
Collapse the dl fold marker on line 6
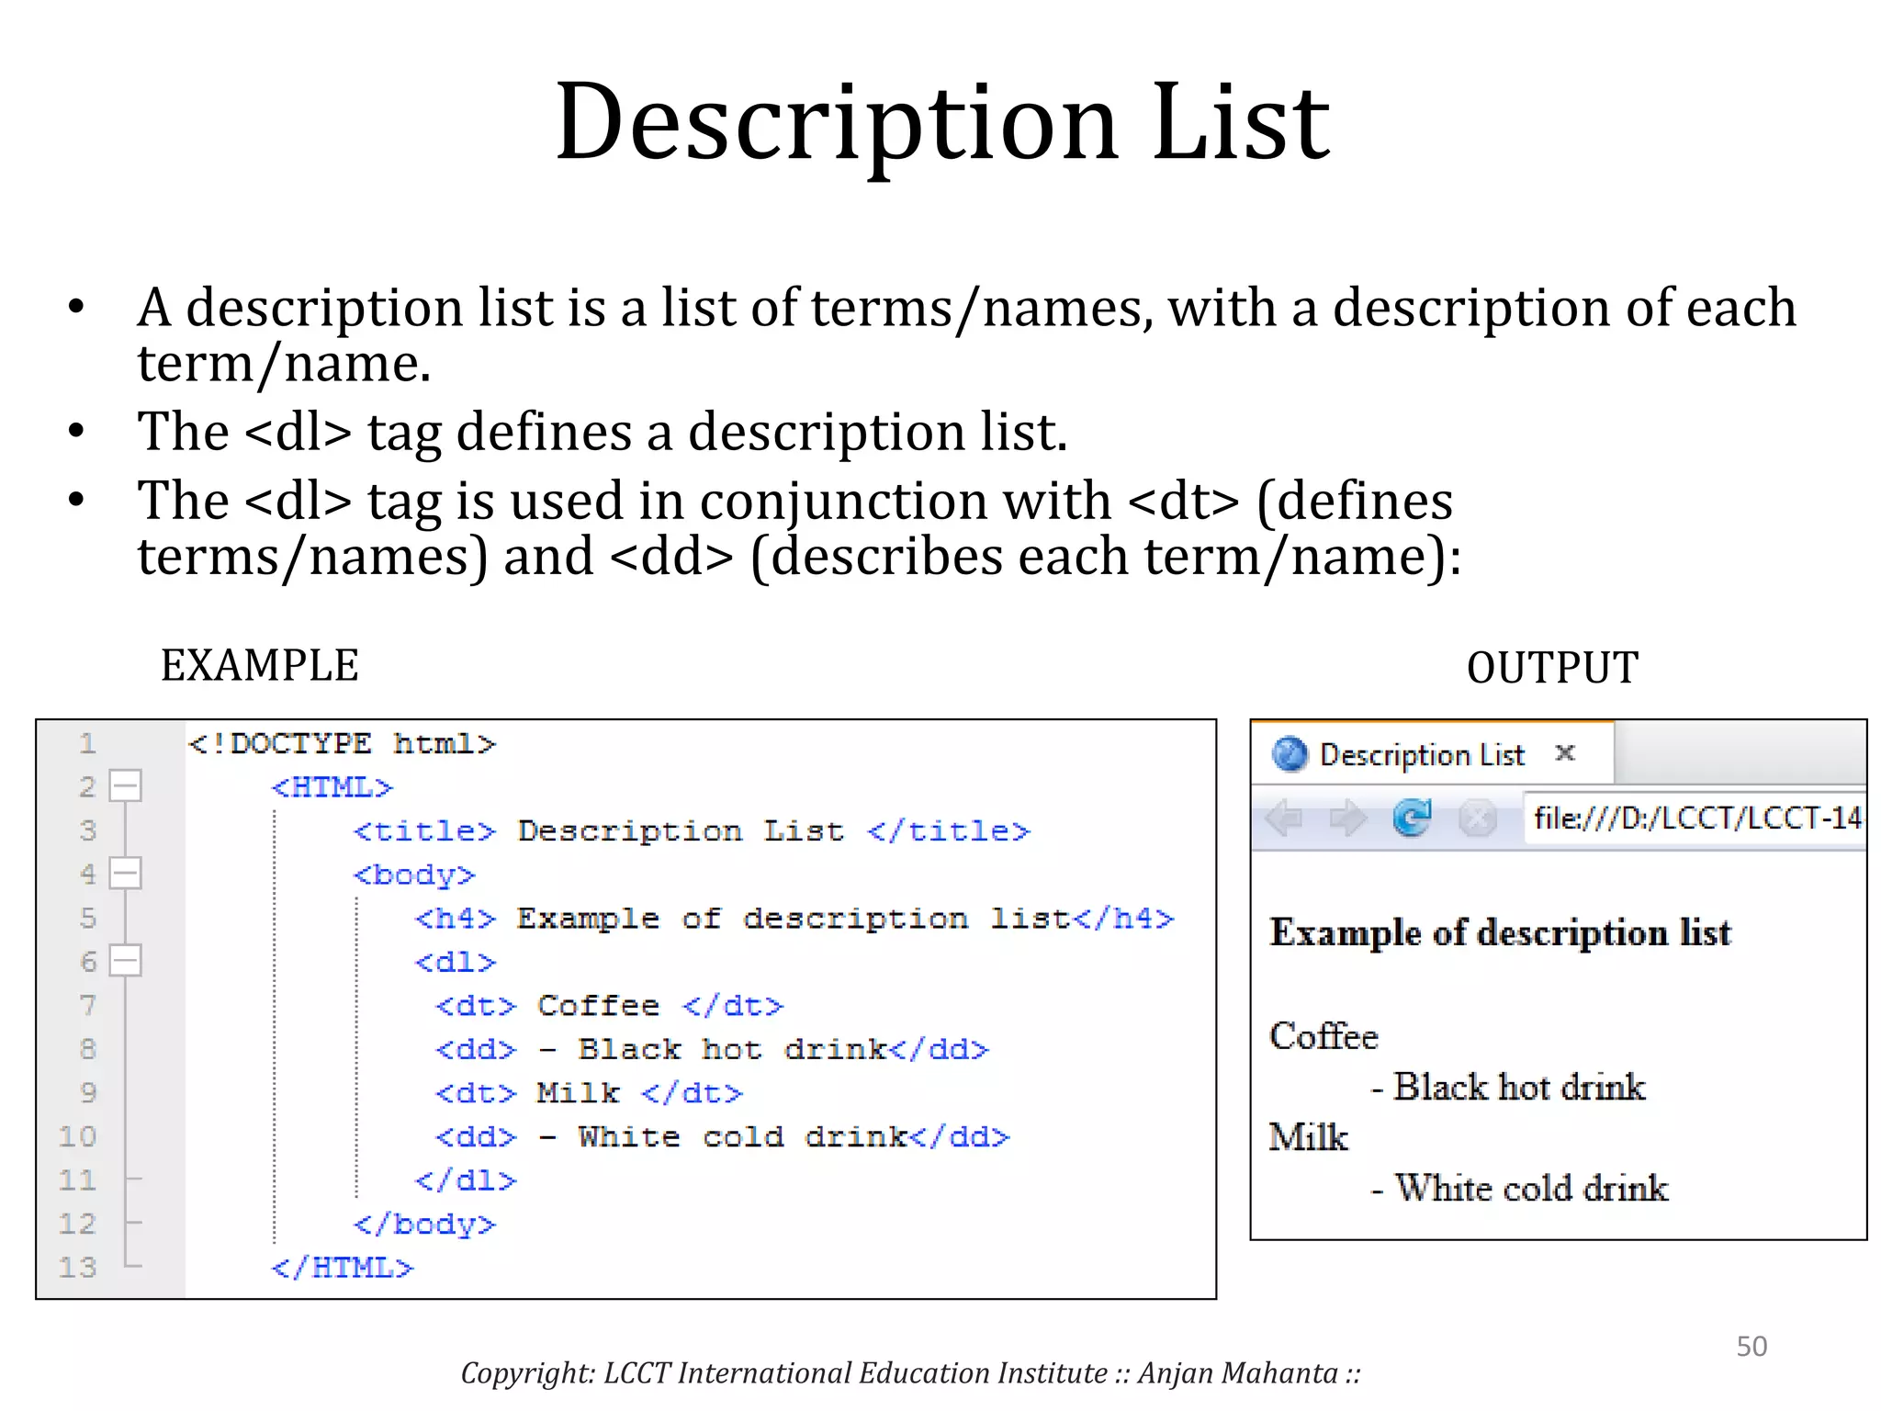click(x=125, y=961)
